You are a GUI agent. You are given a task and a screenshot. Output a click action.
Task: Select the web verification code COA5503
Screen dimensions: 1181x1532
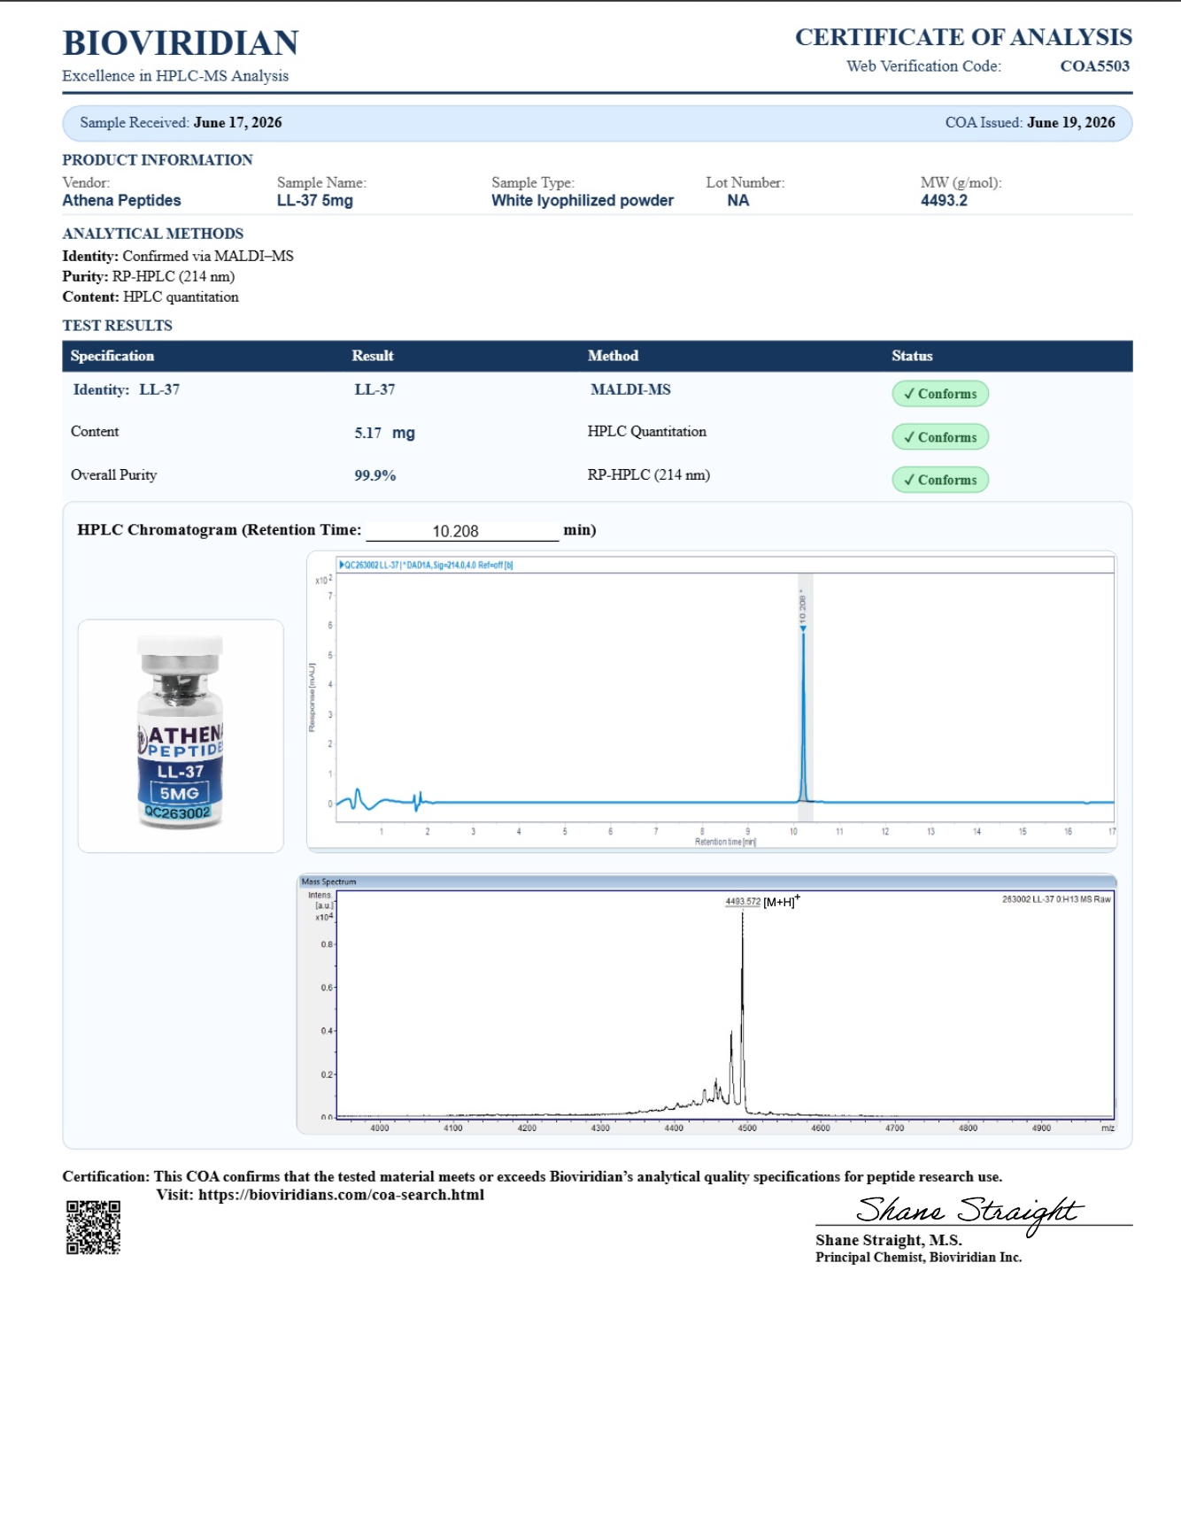coord(1094,65)
